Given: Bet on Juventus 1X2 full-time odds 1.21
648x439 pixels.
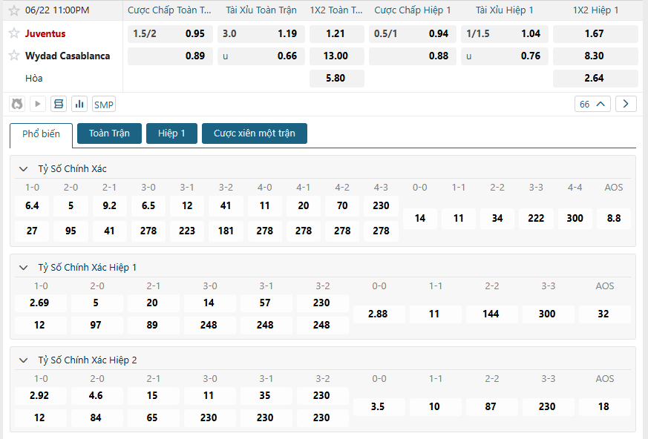Looking at the screenshot, I should click(336, 34).
